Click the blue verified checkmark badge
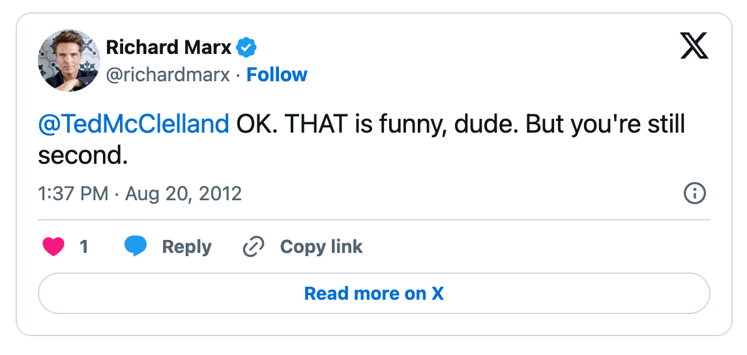The height and width of the screenshot is (355, 747). click(246, 47)
